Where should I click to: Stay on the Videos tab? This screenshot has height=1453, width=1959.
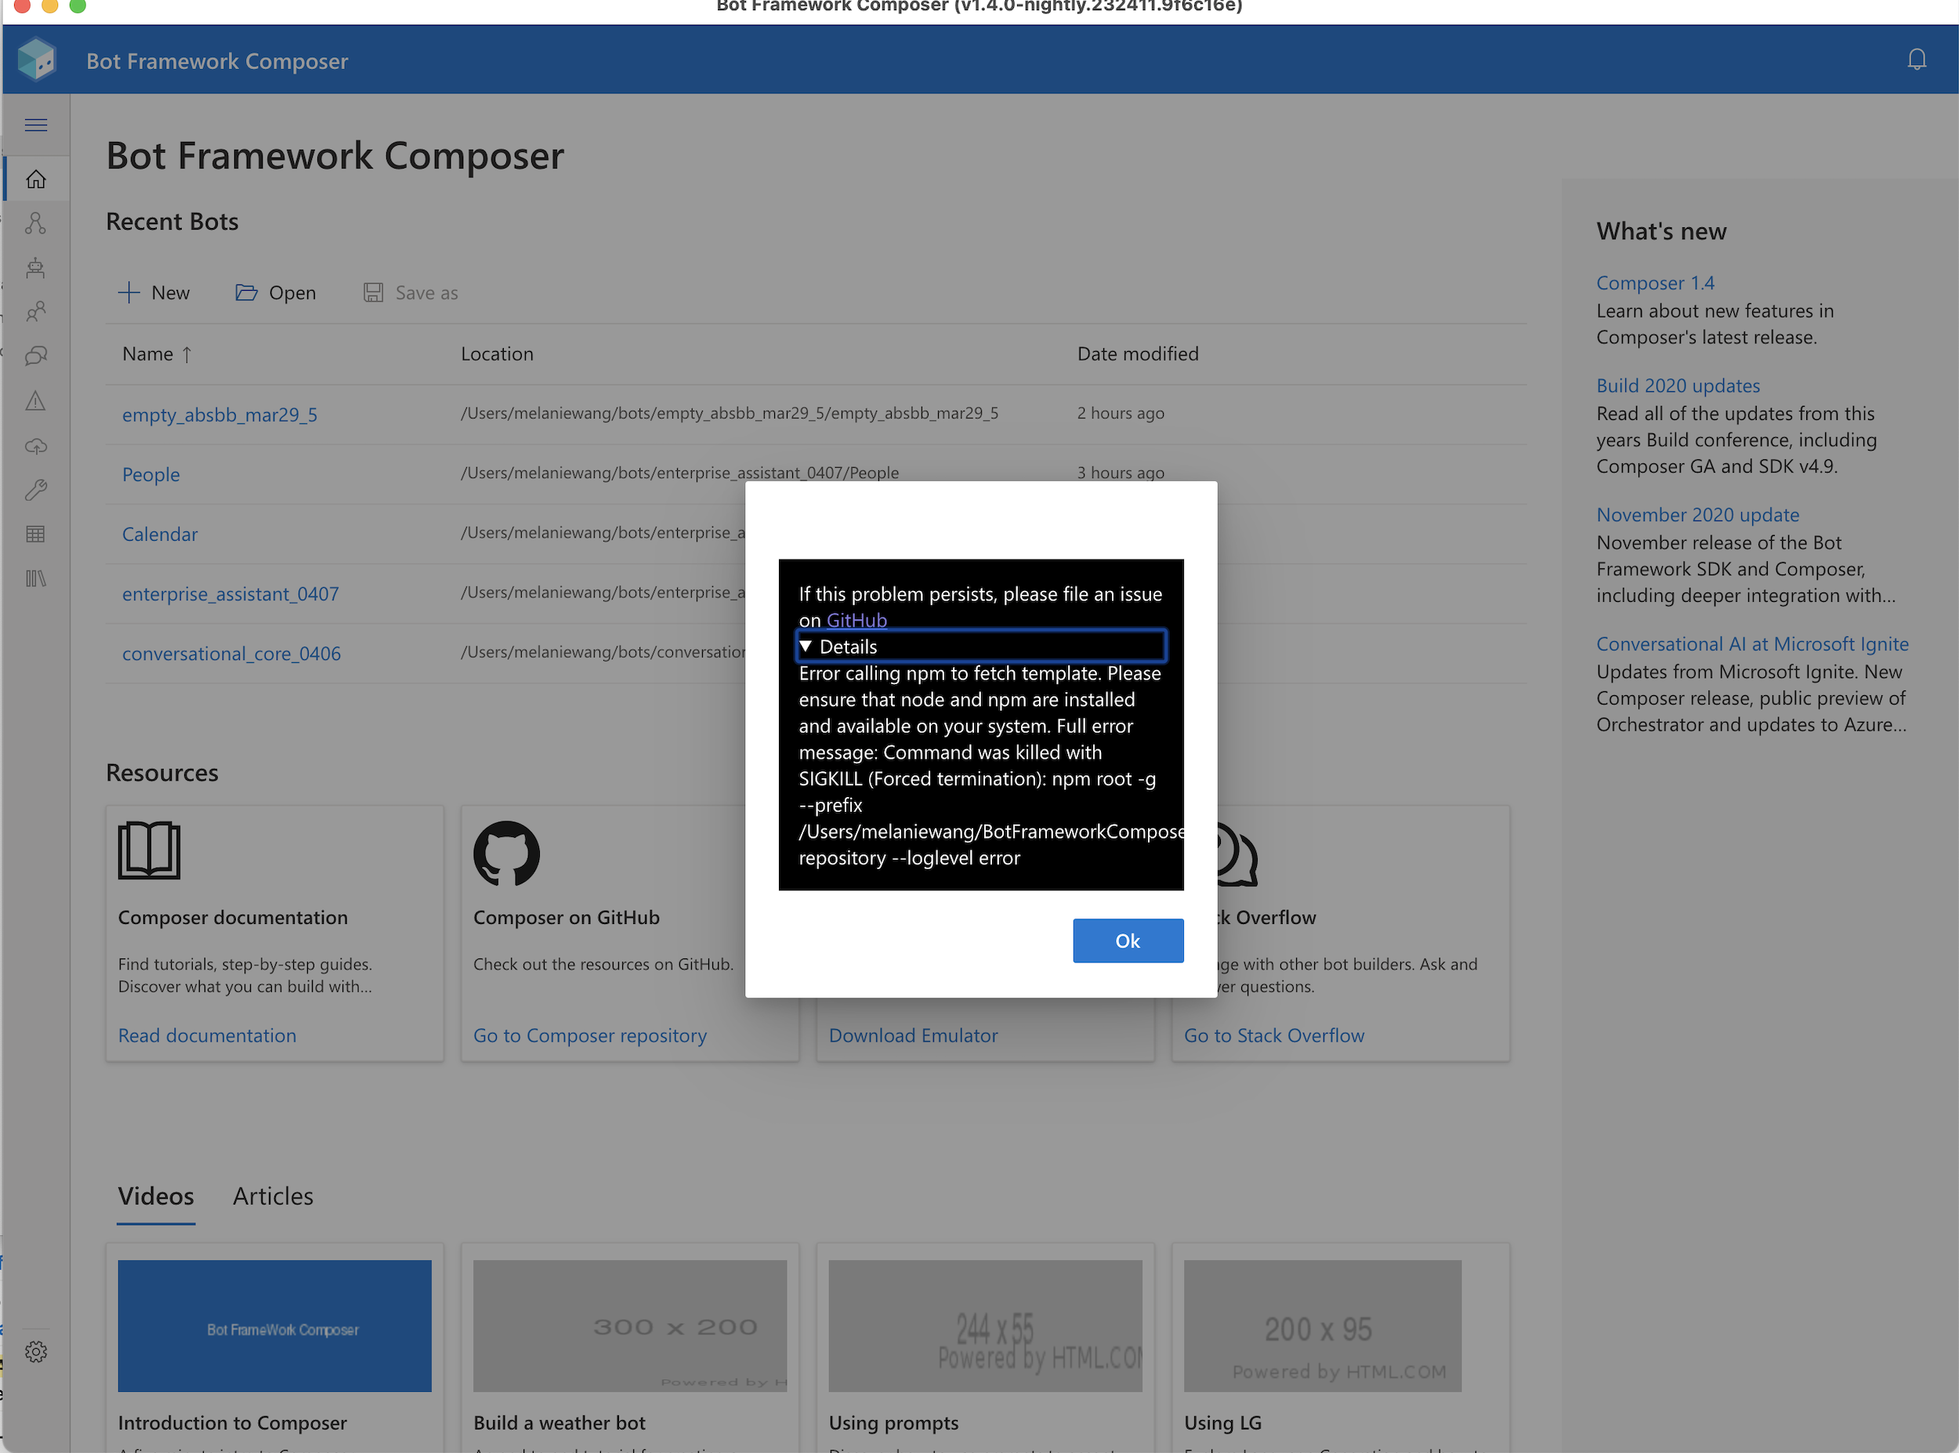tap(156, 1196)
